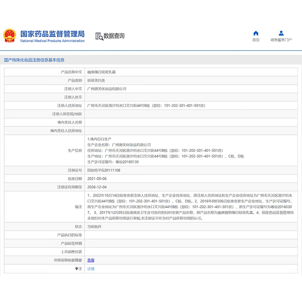
Task: Open the 政务服务门户 navigation label
Action: click(281, 40)
